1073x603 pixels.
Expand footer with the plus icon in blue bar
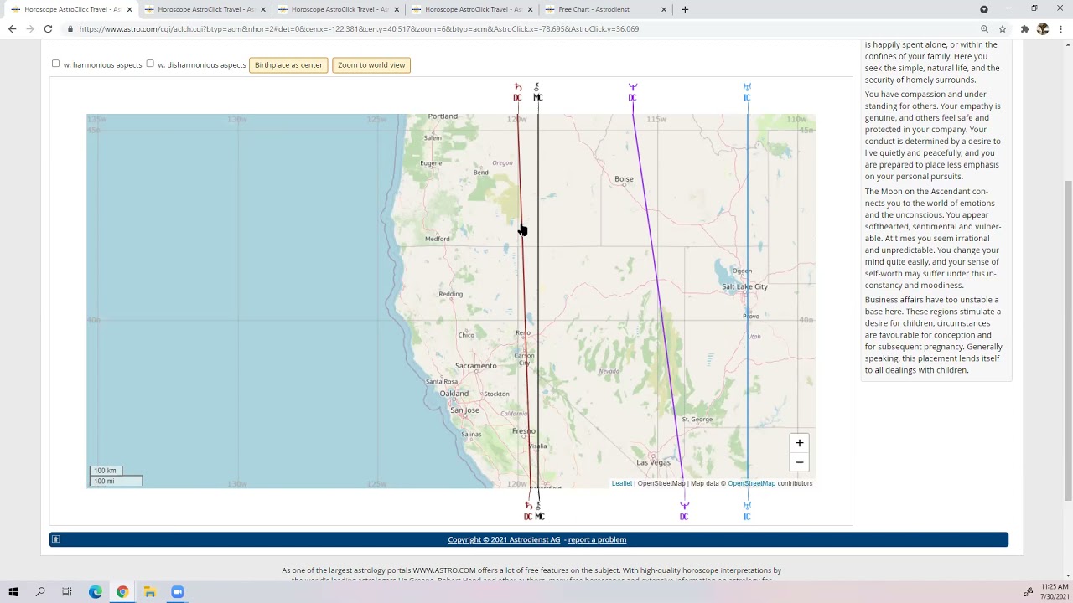pos(55,539)
